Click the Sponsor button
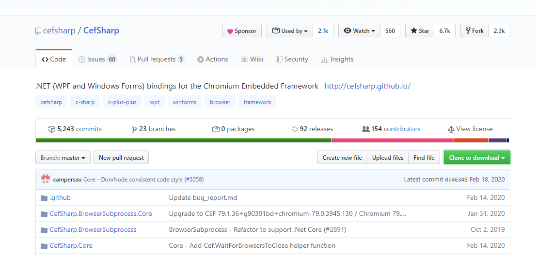537x257 pixels. (242, 31)
